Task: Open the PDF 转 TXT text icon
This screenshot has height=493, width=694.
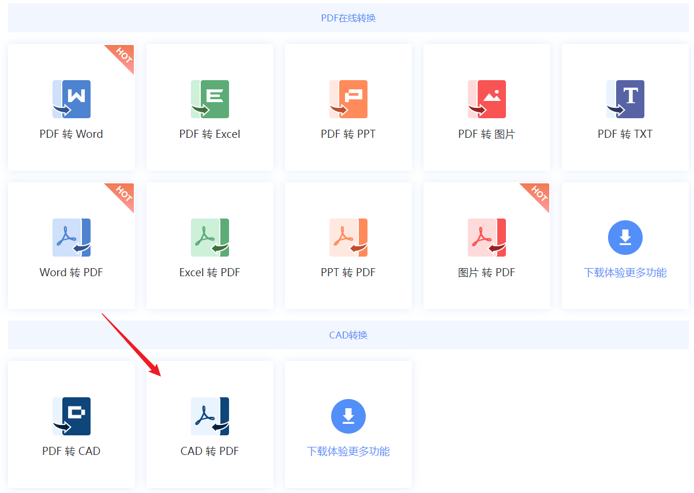Action: [625, 99]
